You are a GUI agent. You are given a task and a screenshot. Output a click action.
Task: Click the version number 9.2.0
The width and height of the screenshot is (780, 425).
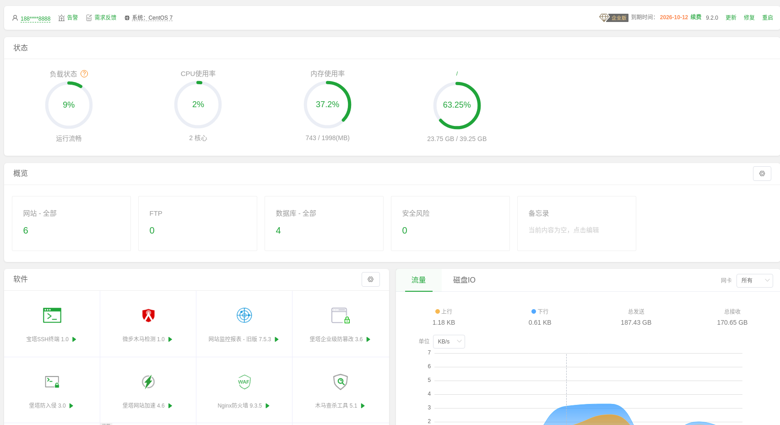point(712,18)
